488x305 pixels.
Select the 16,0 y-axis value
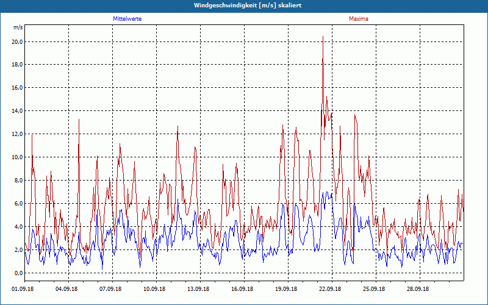point(17,88)
